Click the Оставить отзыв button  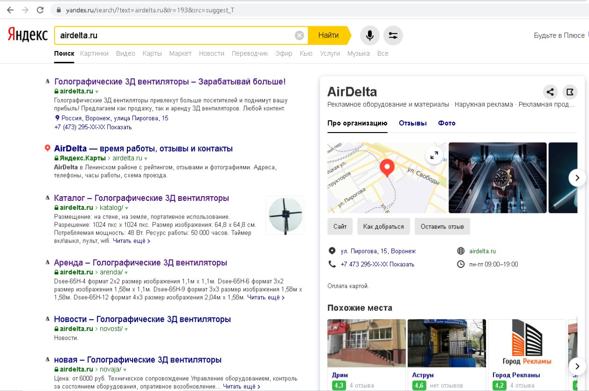coord(442,226)
